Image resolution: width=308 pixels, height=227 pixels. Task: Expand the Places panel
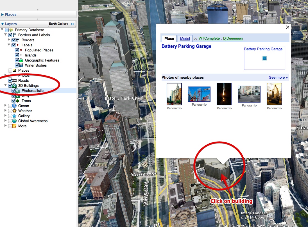pyautogui.click(x=3, y=15)
